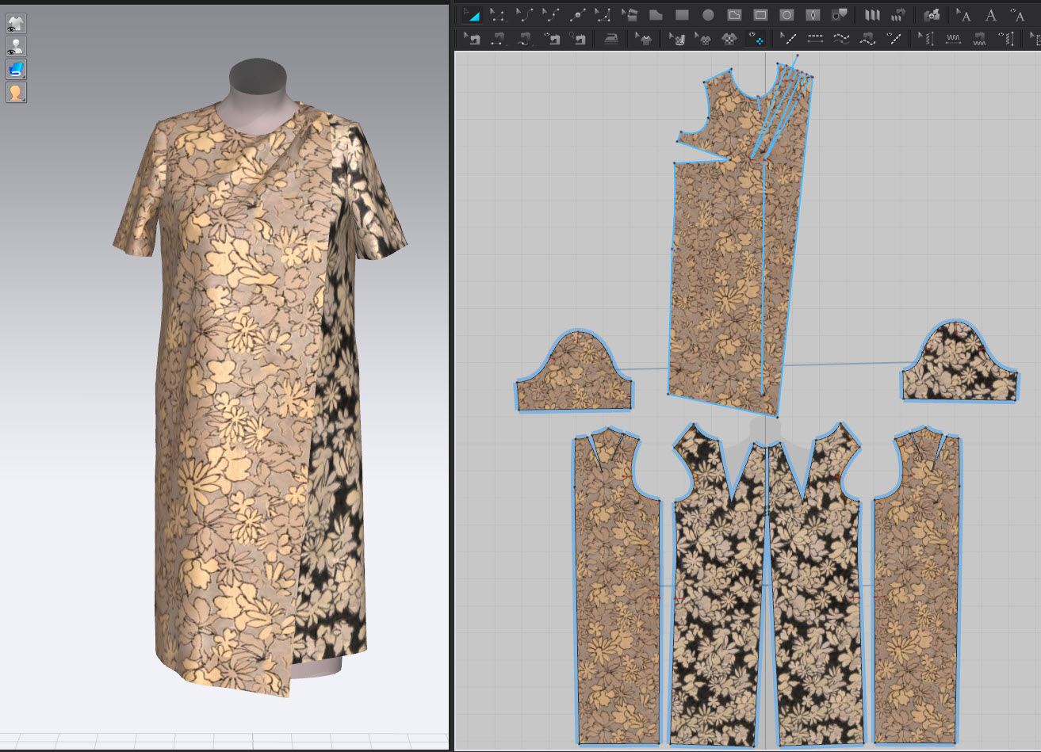Screen dimensions: 1041x752
Task: Toggle avatar visibility in 3D view
Action: tap(16, 46)
